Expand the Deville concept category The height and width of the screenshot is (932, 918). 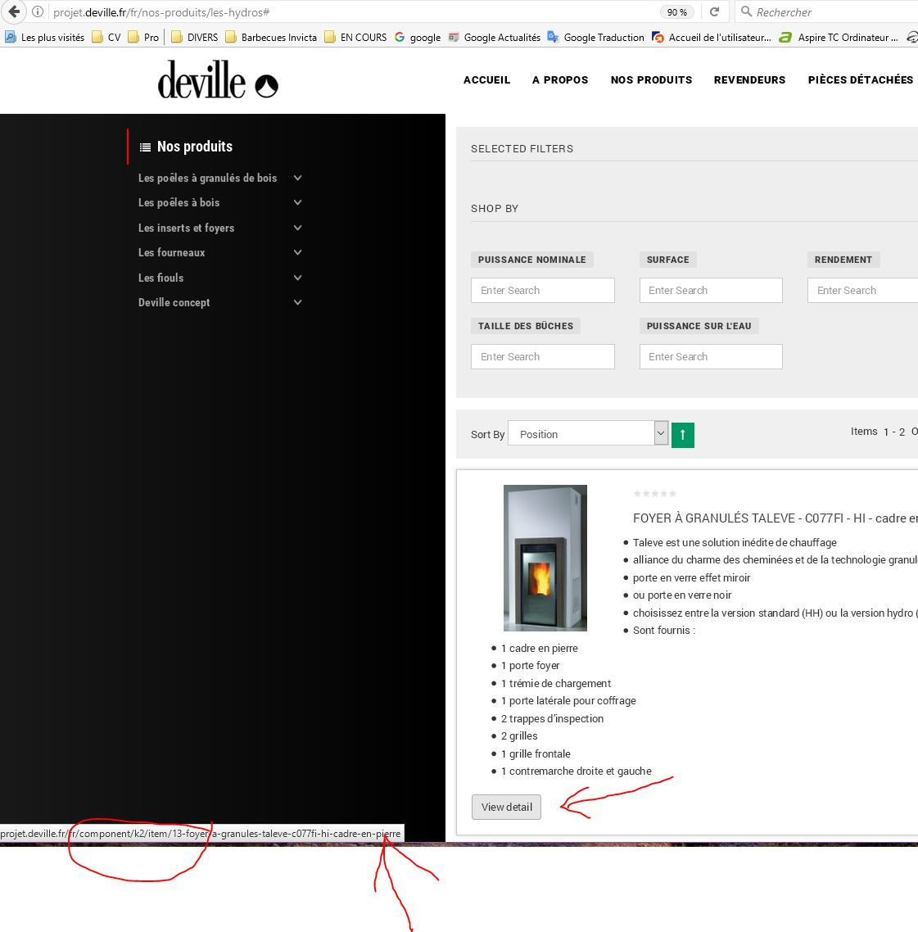pyautogui.click(x=298, y=302)
